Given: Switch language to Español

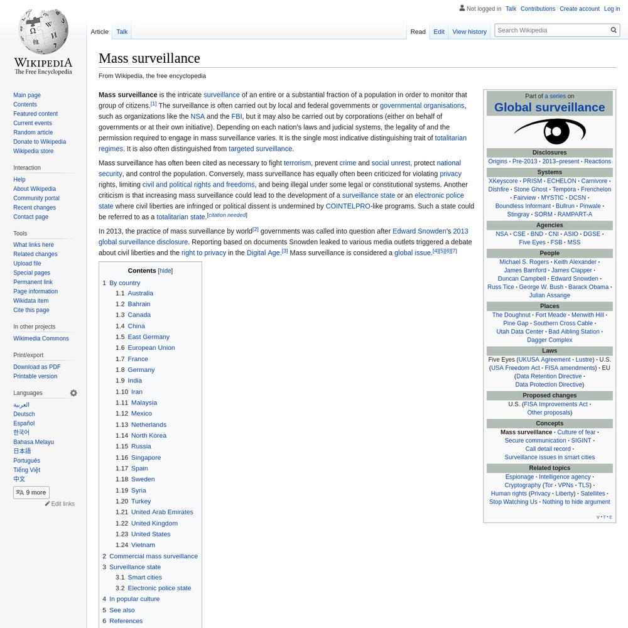Looking at the screenshot, I should point(24,423).
